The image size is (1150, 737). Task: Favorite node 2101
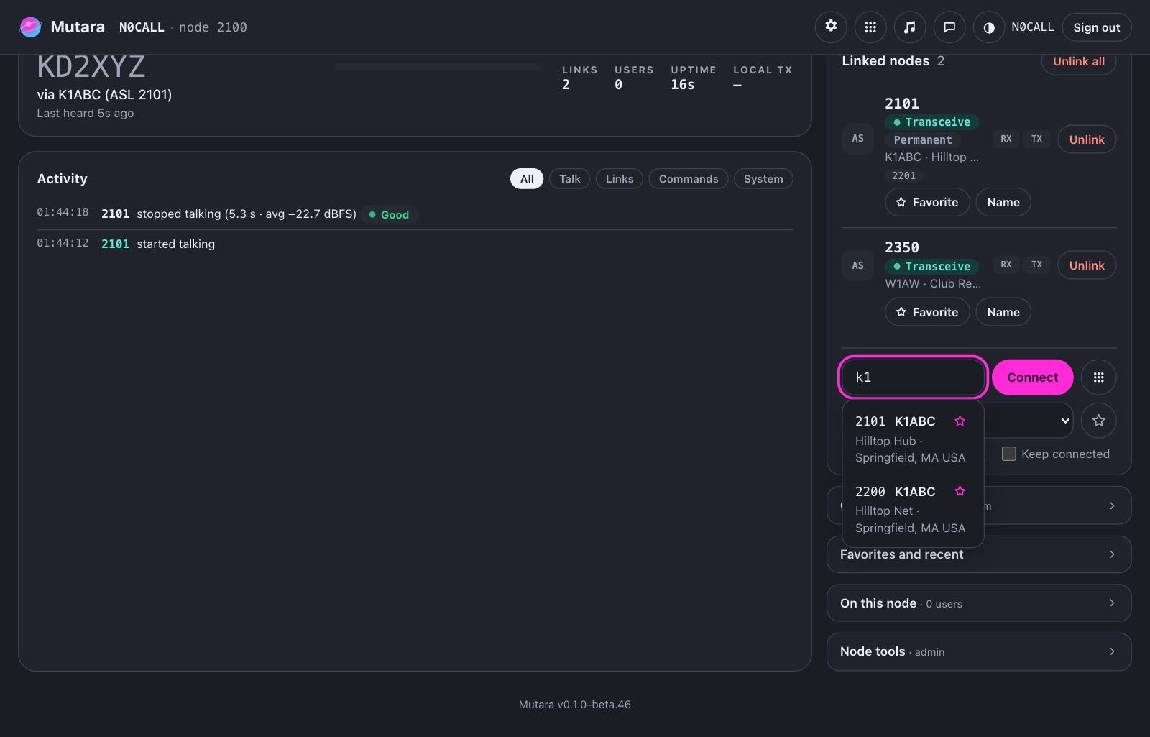927,203
